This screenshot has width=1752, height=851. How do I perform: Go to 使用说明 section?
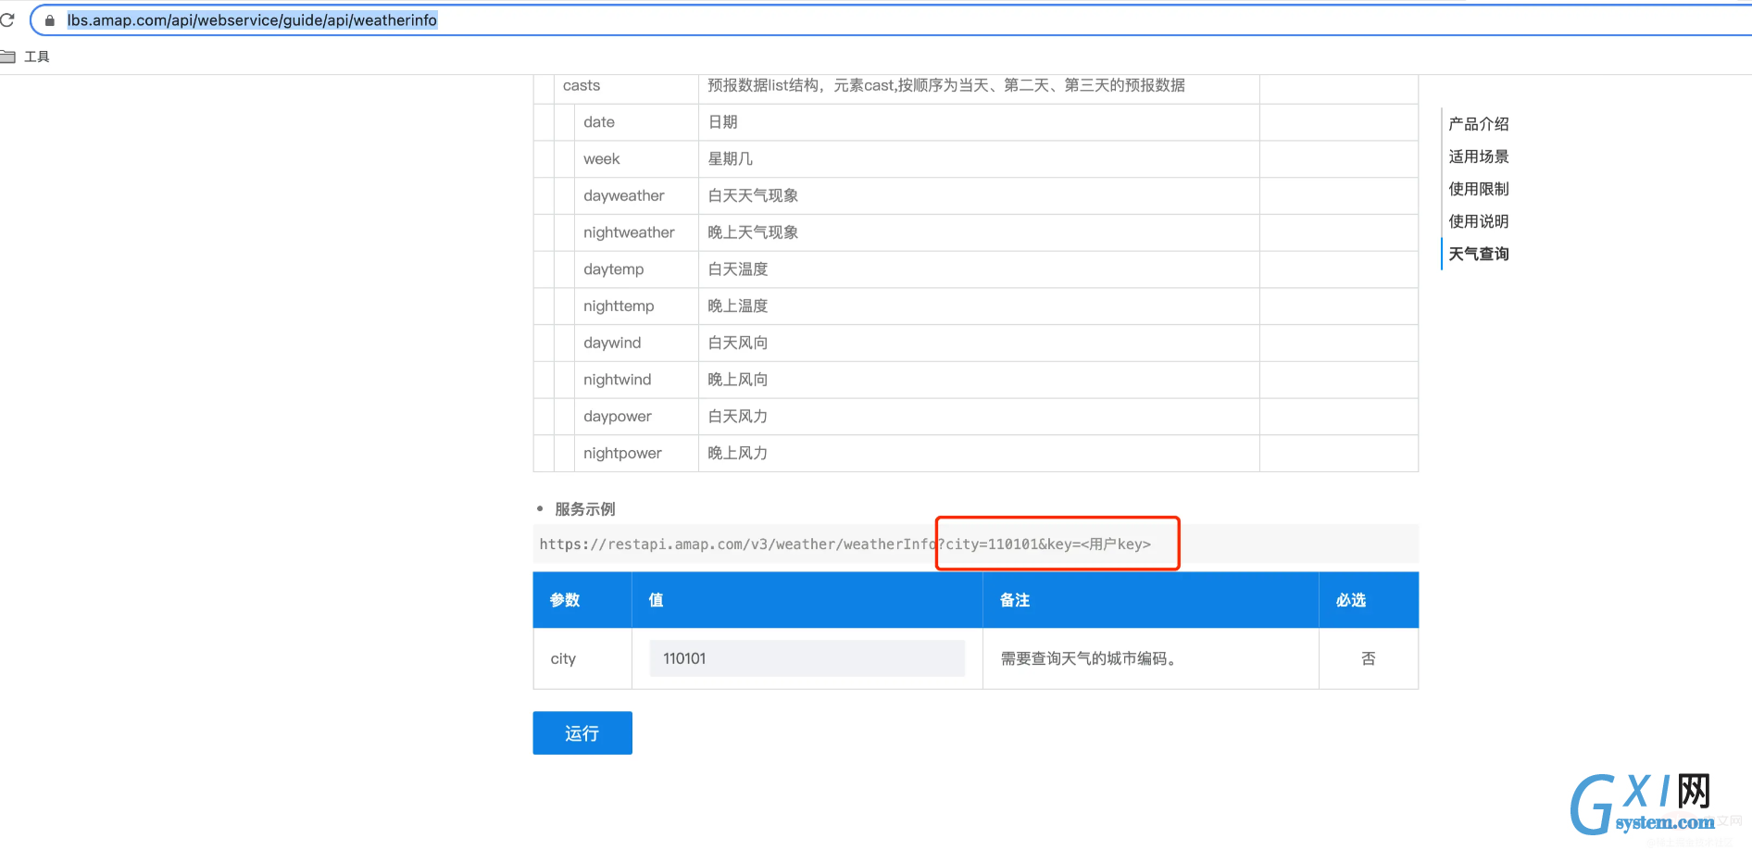(x=1479, y=221)
